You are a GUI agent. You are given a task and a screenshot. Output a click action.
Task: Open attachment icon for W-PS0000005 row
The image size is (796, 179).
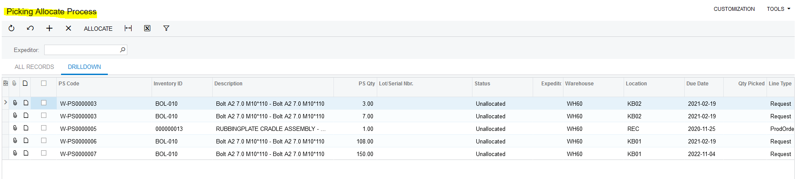15,128
